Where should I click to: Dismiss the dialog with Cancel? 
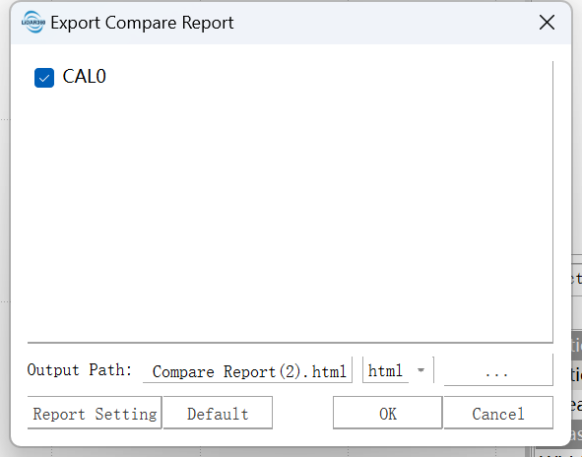point(498,413)
